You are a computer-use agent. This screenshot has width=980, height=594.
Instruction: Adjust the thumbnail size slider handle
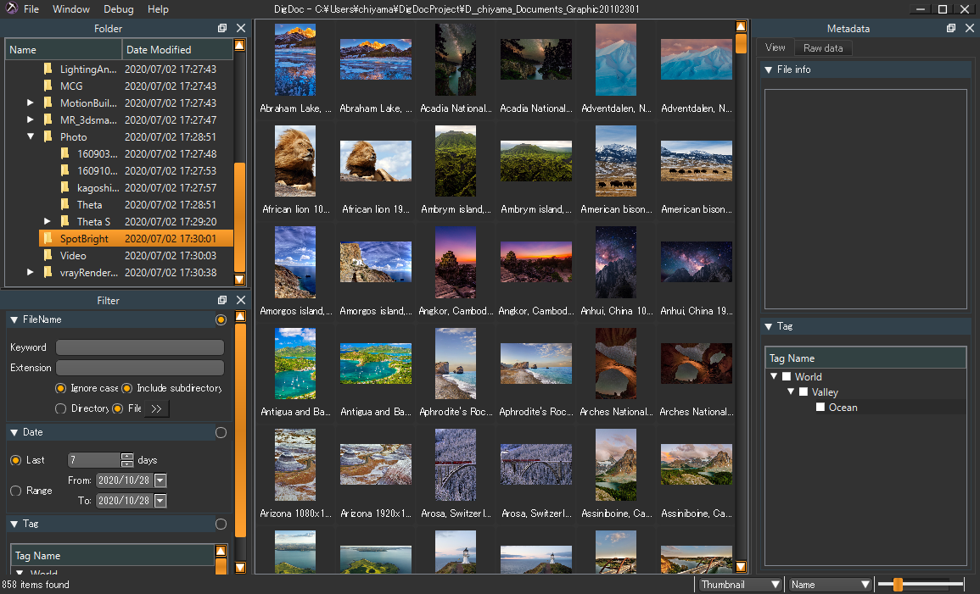pyautogui.click(x=898, y=585)
